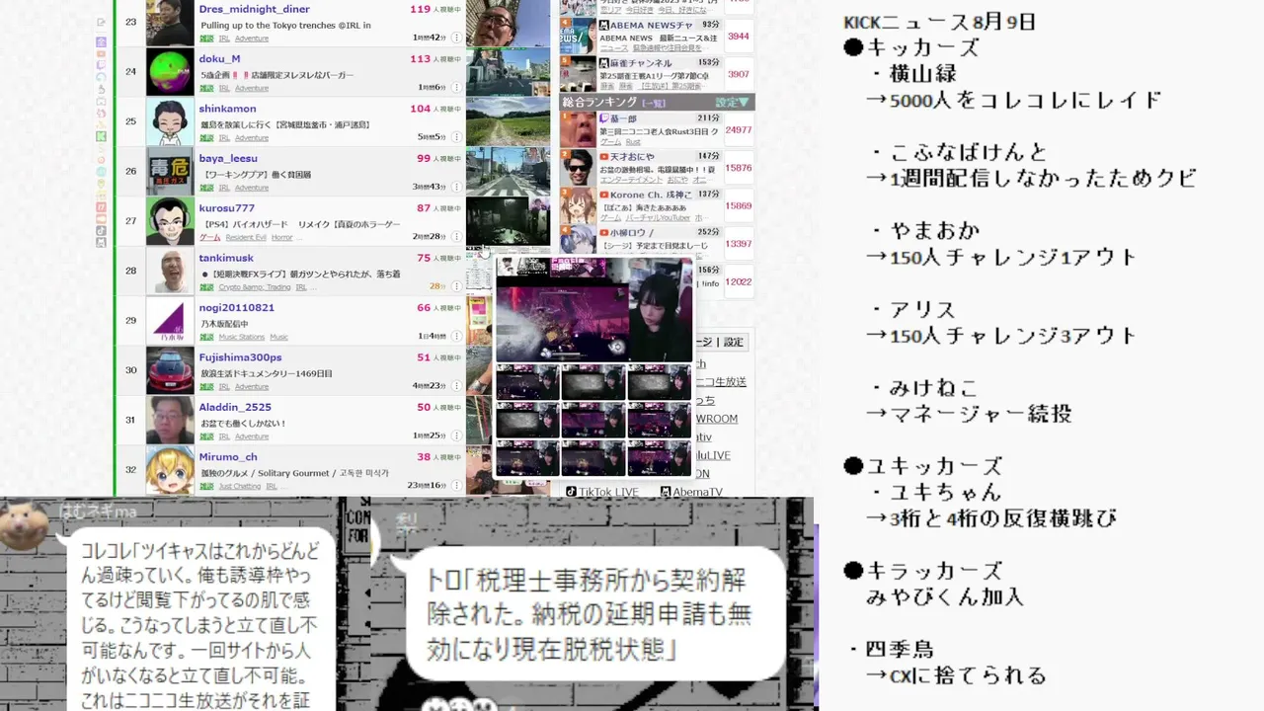Select the TikTok icon in the sidebar

[101, 230]
